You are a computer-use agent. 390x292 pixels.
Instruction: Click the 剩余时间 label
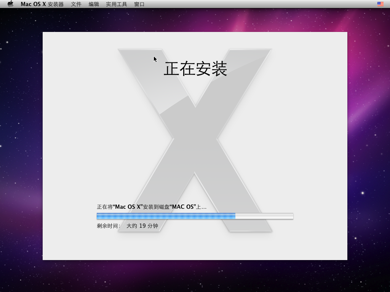coord(109,226)
